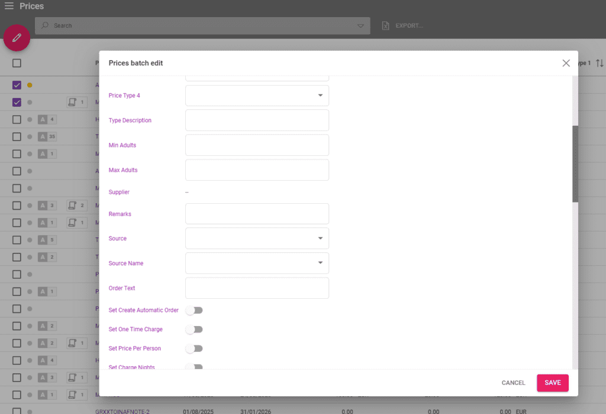
Task: Click the Remarks input field
Action: (x=257, y=214)
